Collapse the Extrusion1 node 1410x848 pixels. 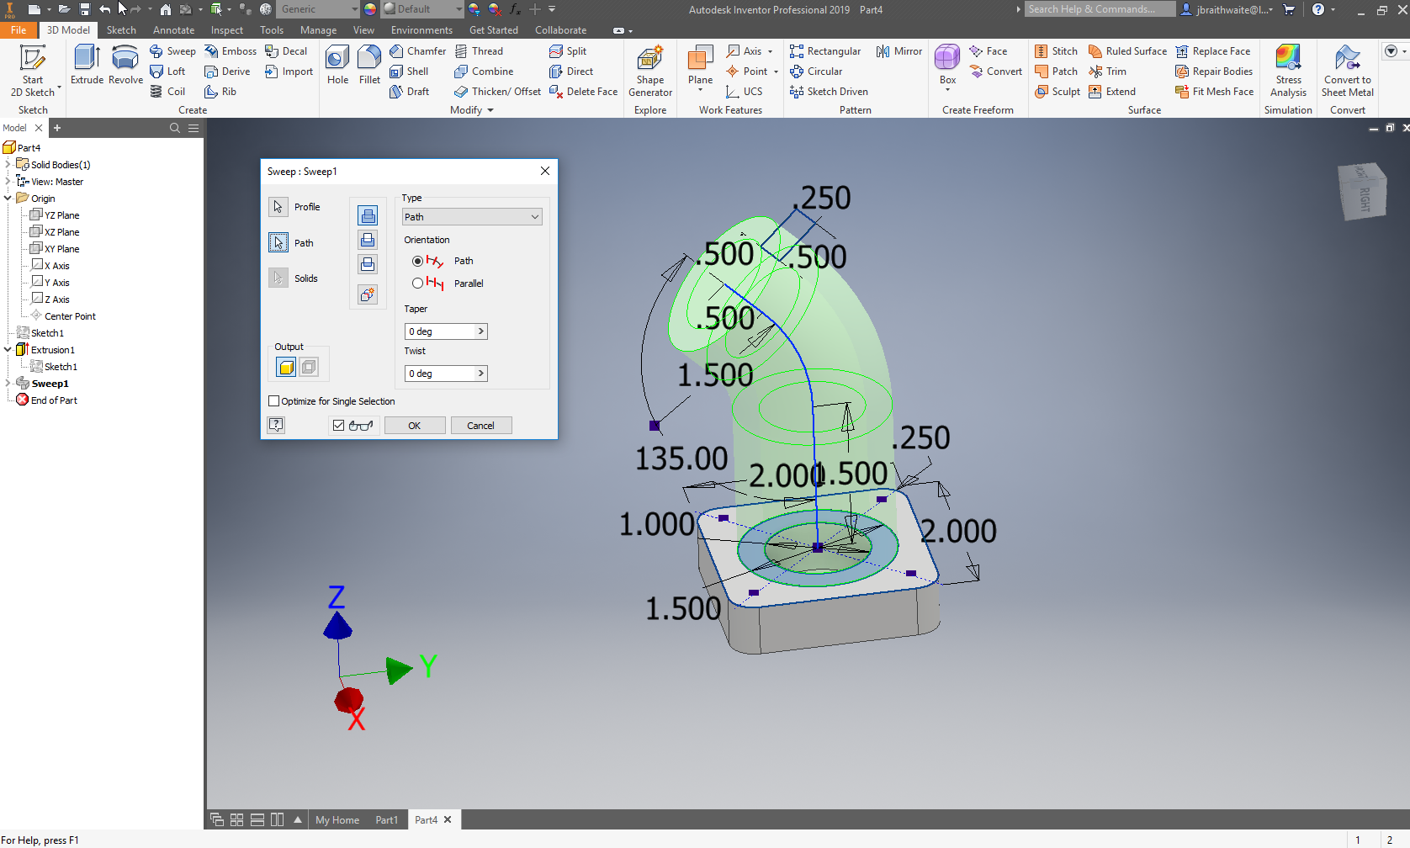pos(8,349)
